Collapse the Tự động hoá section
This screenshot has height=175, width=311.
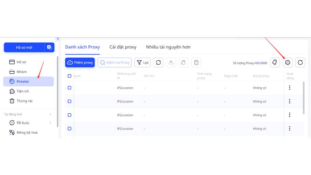[x=50, y=114]
